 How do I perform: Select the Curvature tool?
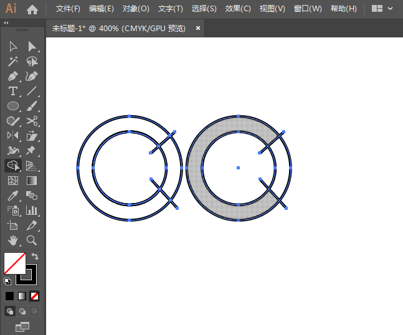click(32, 77)
